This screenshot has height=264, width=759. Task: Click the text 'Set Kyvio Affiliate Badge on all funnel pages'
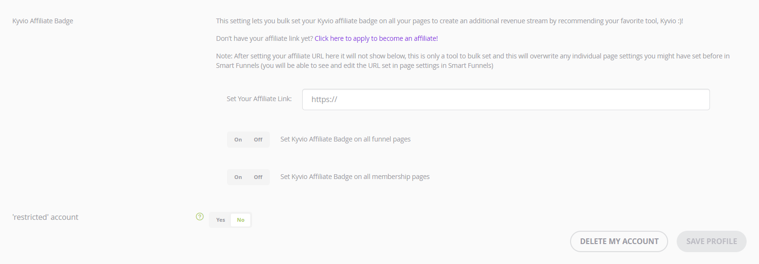click(345, 139)
